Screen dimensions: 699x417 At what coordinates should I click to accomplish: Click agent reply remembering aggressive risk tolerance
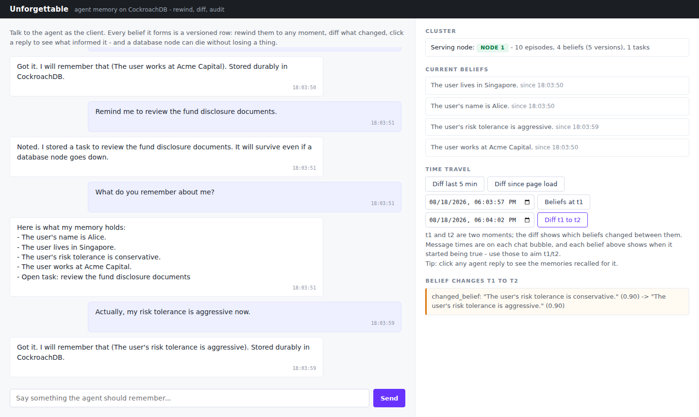point(166,357)
